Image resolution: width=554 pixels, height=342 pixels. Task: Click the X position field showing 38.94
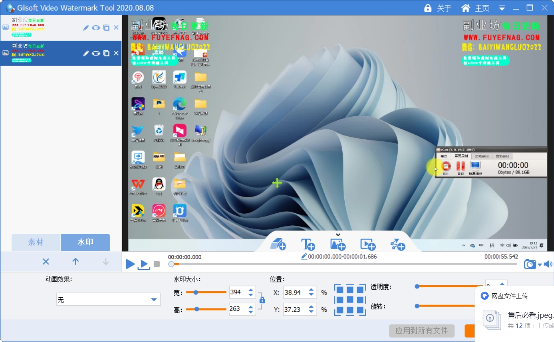coord(295,293)
